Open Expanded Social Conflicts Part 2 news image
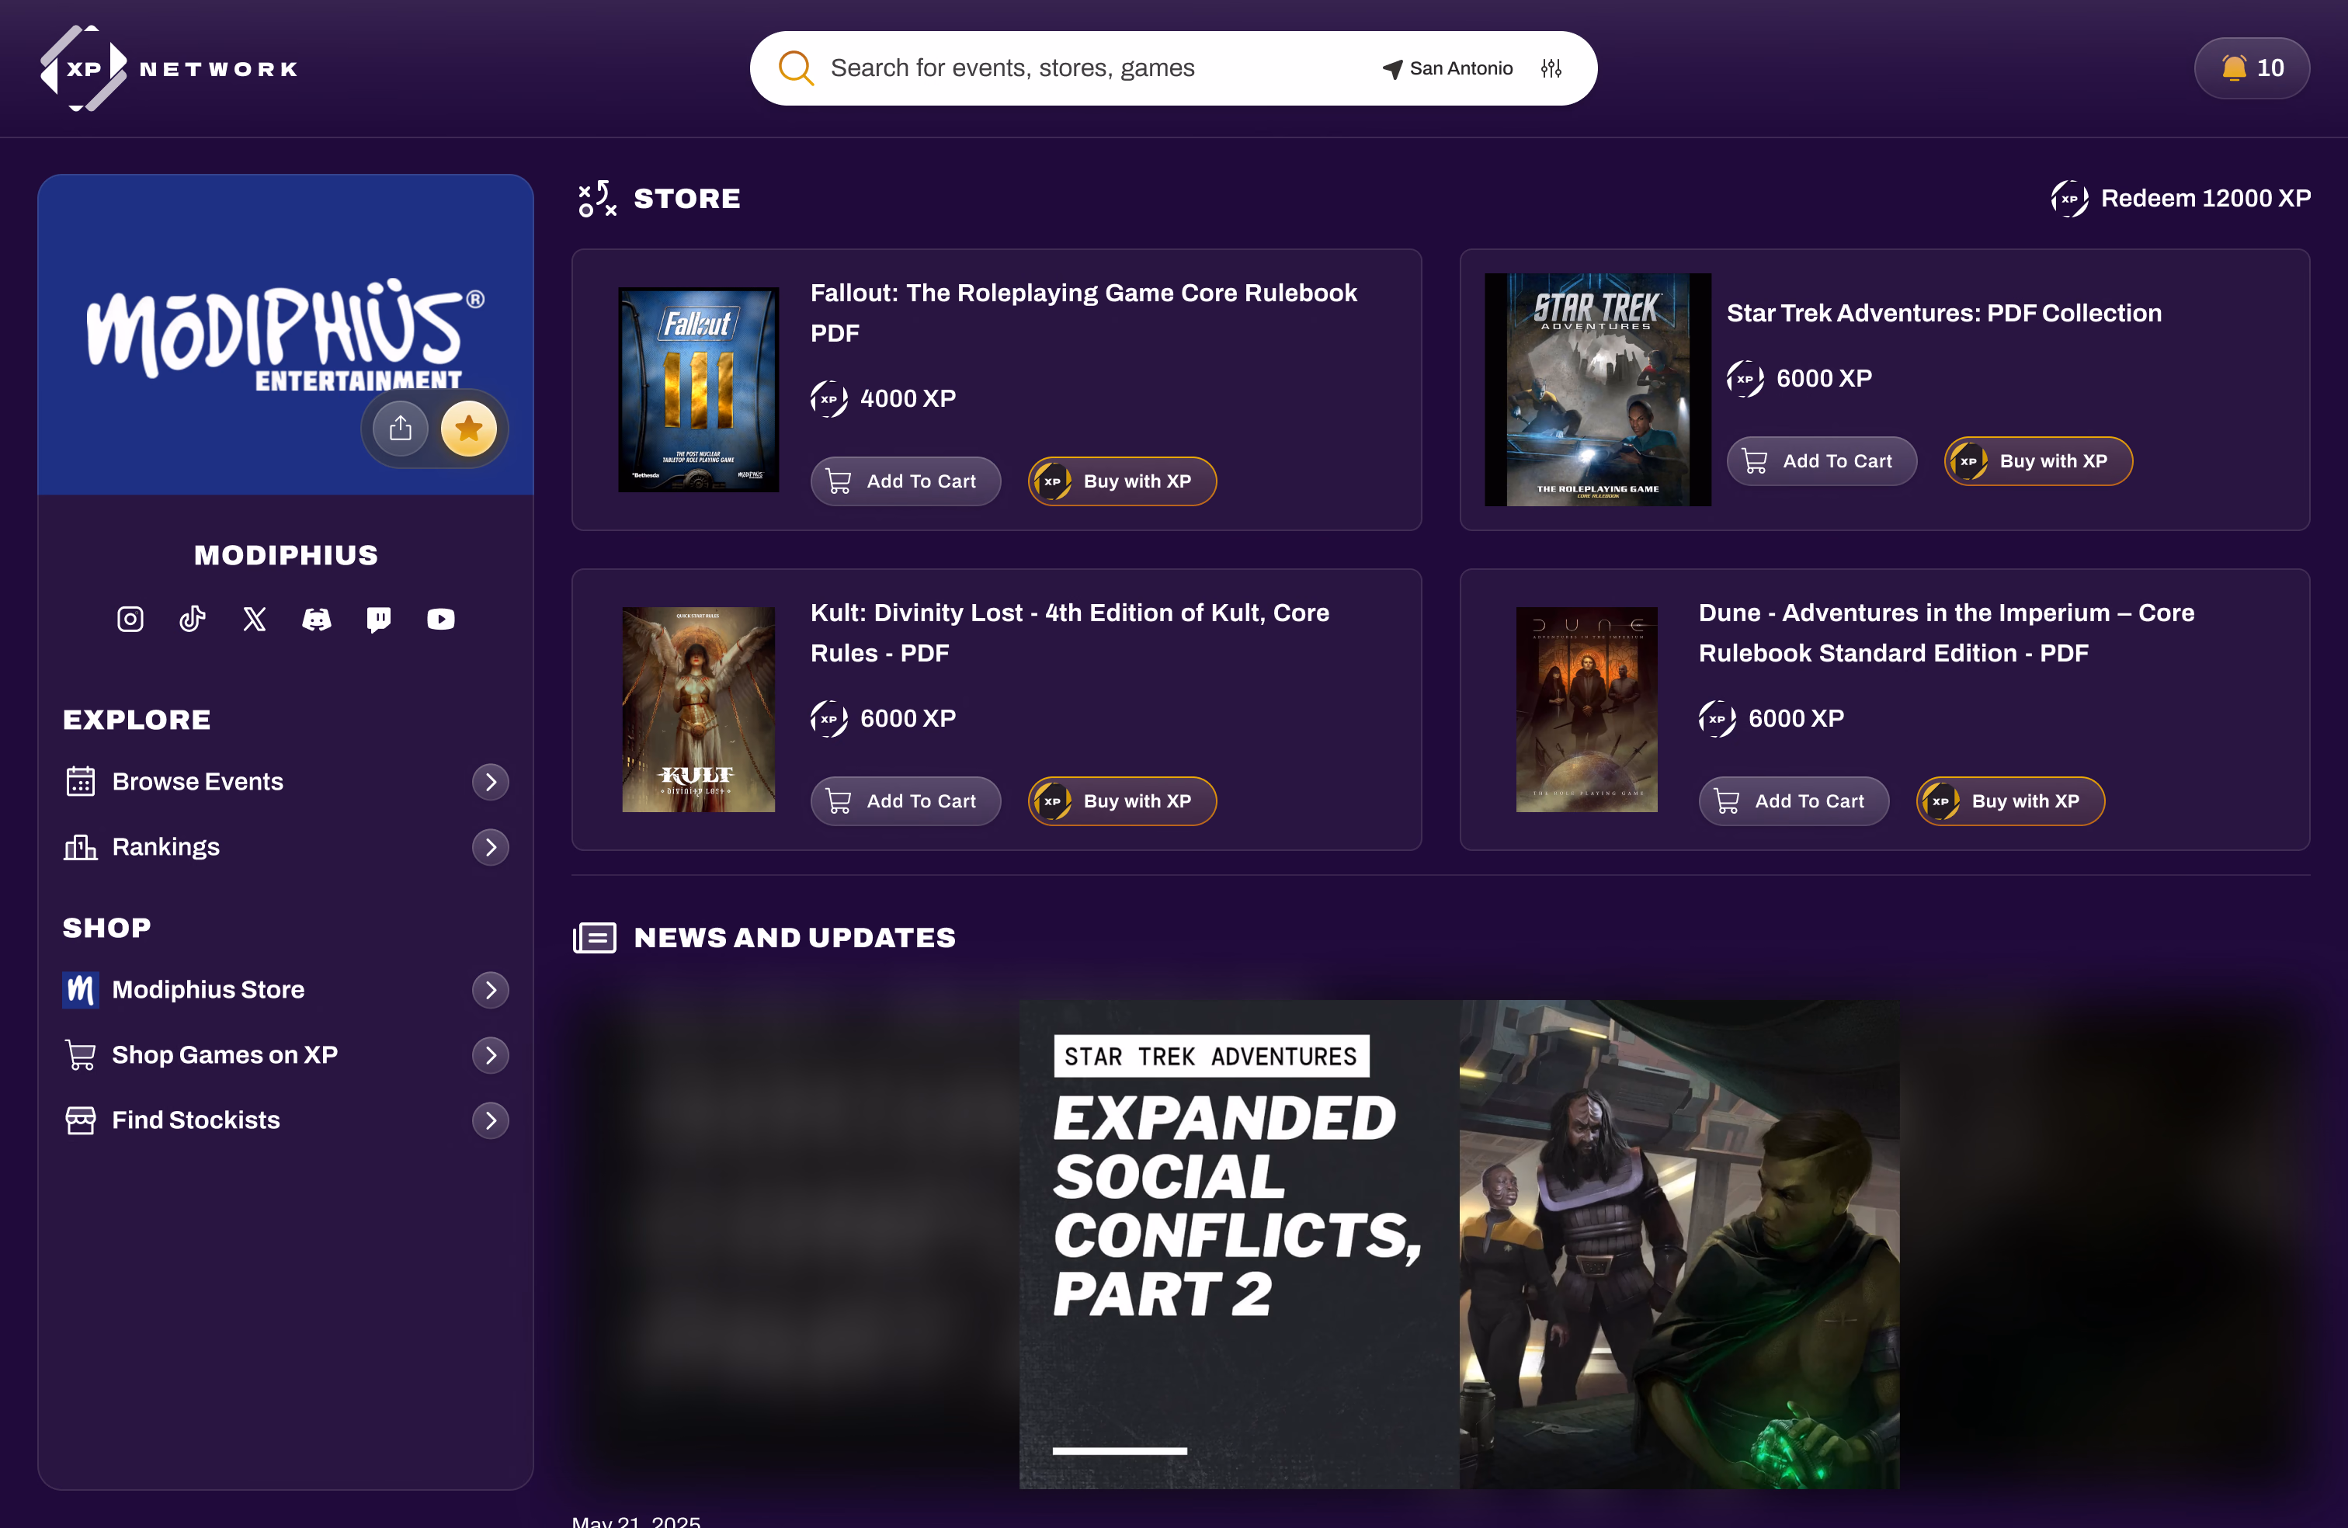 [x=1459, y=1245]
